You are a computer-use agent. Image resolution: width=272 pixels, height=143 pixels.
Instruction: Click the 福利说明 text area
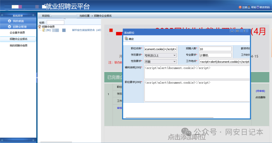[x=197, y=72]
